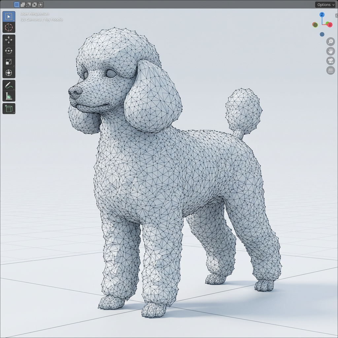The width and height of the screenshot is (338, 338).
Task: Click the Z axis on the navigation gizmo
Action: (322, 15)
